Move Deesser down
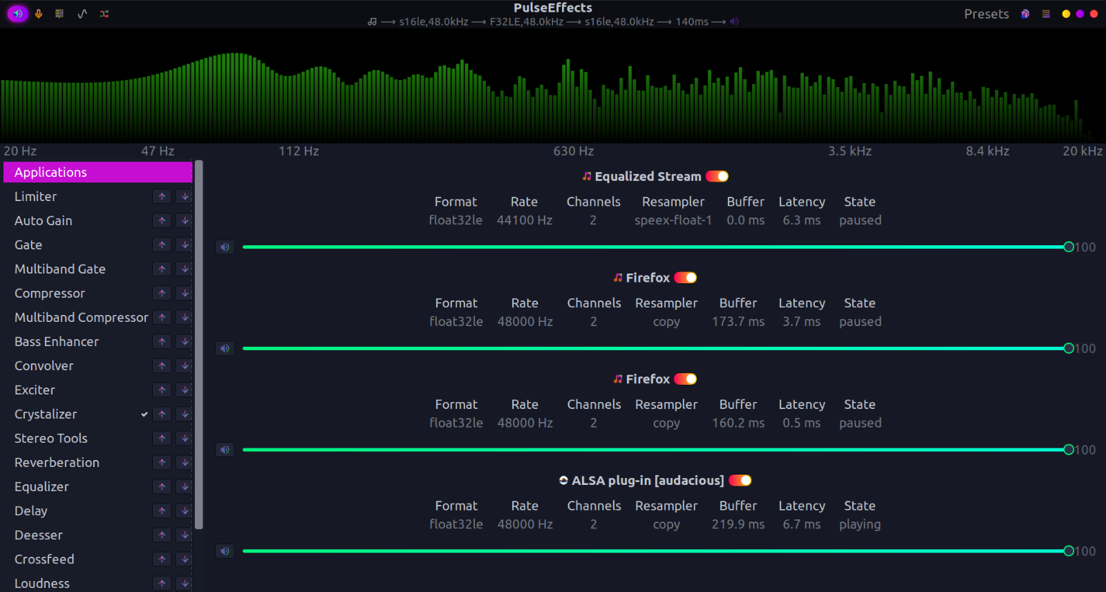This screenshot has height=592, width=1106. click(x=185, y=535)
